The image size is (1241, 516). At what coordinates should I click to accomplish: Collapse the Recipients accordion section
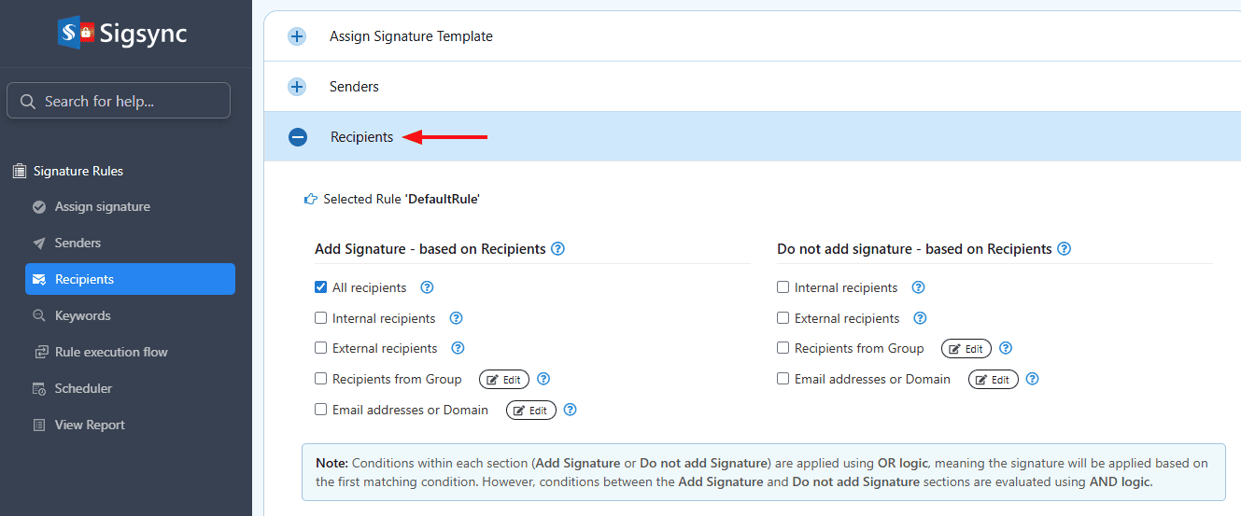pos(298,137)
